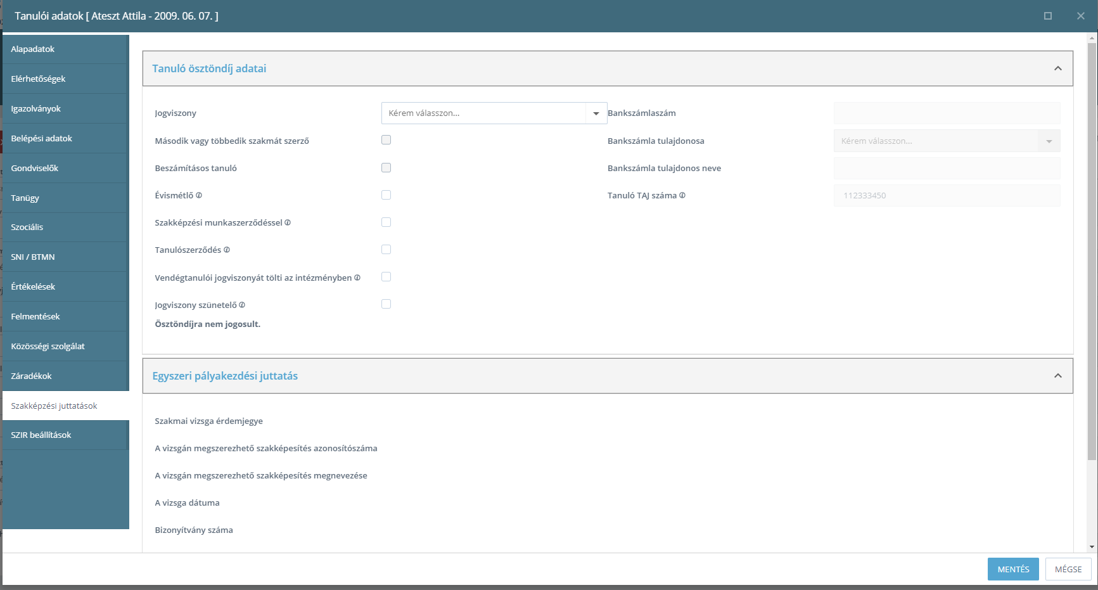Go to Belépési adatok tab

point(65,138)
